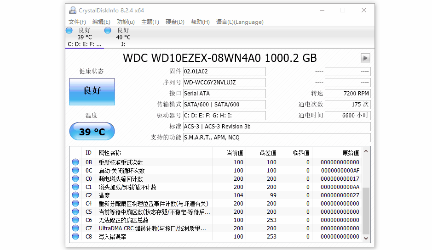Open the 功能(u) menu
The height and width of the screenshot is (250, 432).
point(126,22)
